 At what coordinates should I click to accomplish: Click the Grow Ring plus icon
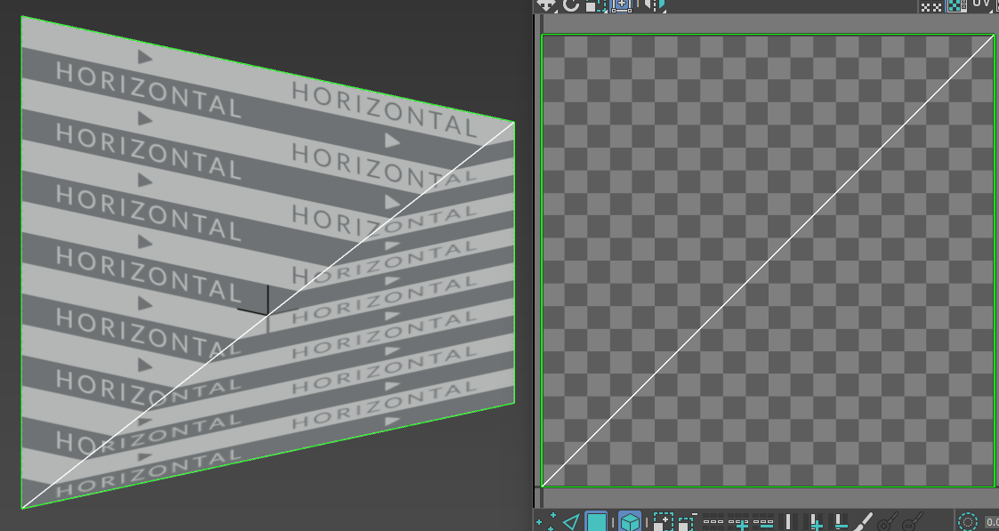tap(814, 522)
